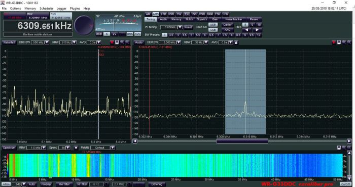This screenshot has width=355, height=187.
Task: Open the Scheduler menu
Action: click(47, 9)
